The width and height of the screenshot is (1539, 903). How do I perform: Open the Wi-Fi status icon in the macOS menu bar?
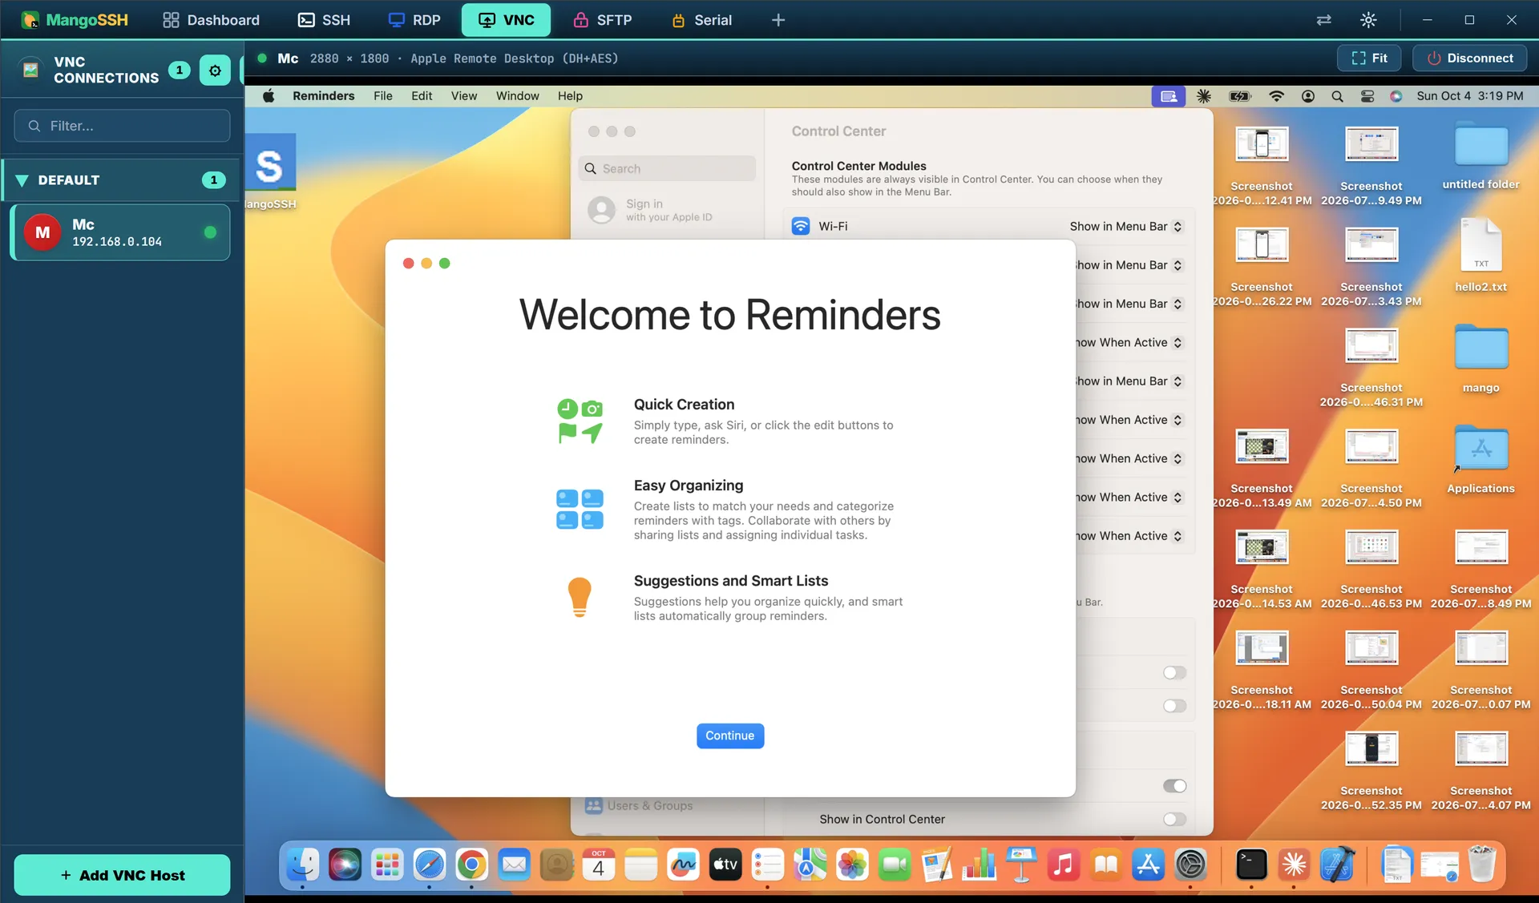point(1276,96)
